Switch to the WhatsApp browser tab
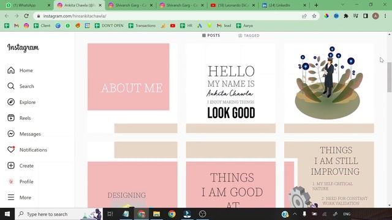This screenshot has height=220, width=392. (x=27, y=5)
